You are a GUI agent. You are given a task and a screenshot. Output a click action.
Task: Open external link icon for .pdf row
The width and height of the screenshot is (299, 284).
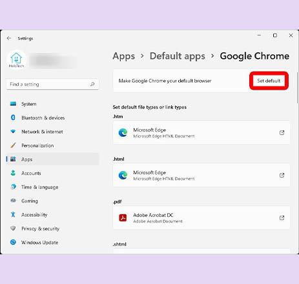[x=282, y=218]
